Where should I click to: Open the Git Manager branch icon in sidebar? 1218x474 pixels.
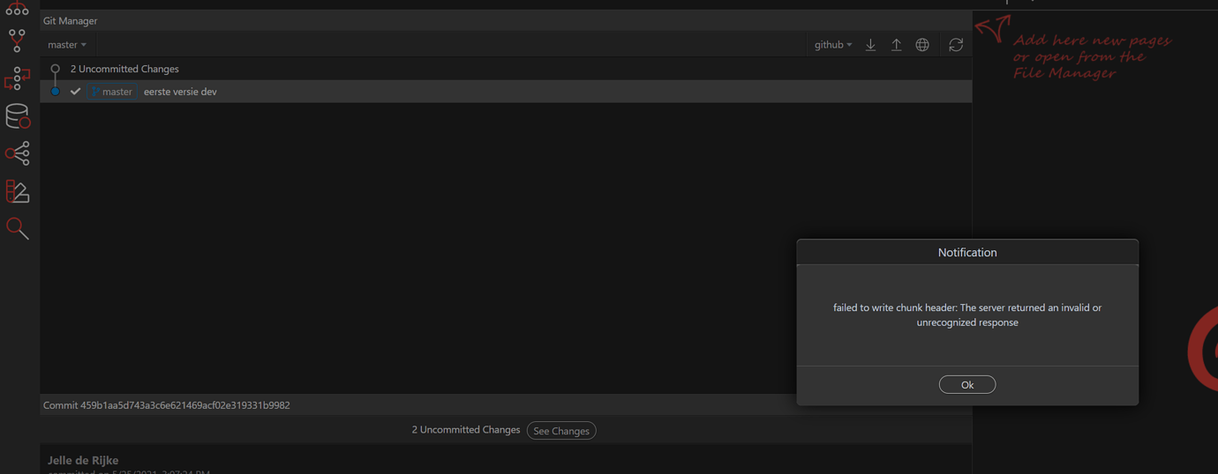point(17,40)
